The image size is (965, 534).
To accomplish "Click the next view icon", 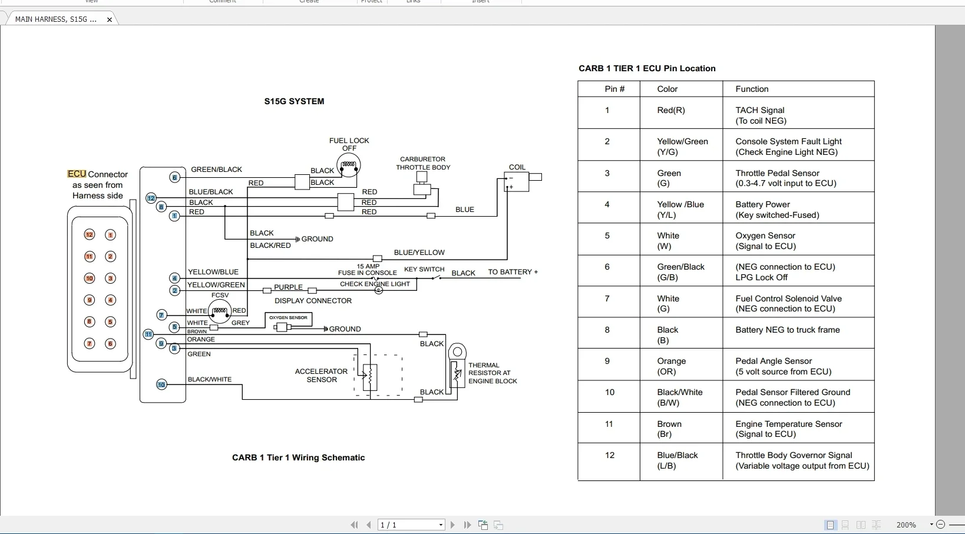I will [x=498, y=525].
